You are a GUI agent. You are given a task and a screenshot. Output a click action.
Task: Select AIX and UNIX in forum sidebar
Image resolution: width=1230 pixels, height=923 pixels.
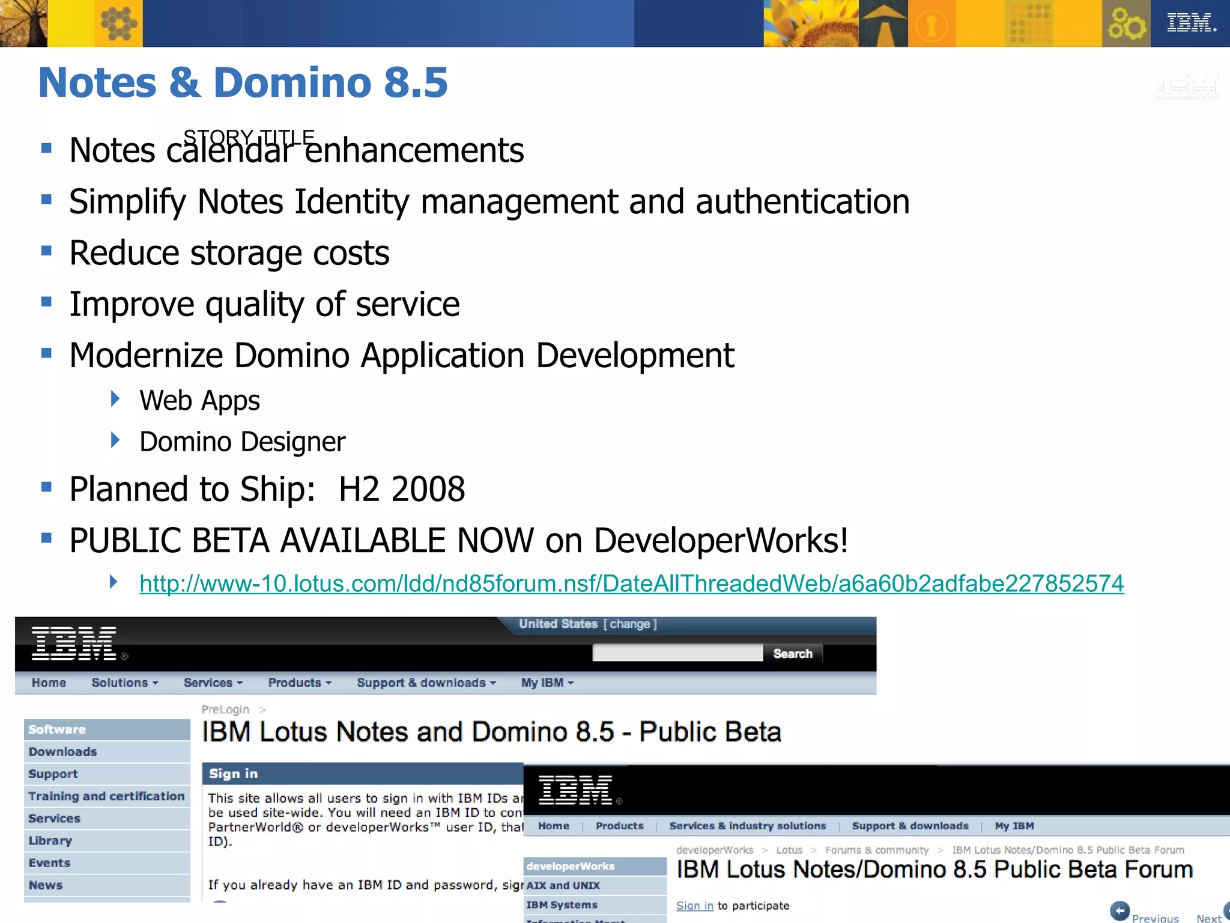pyautogui.click(x=595, y=886)
